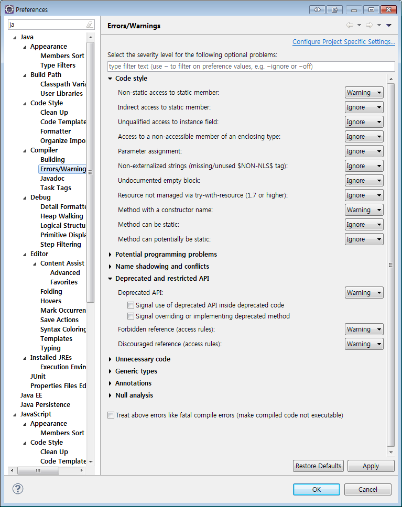
Task: Open Non-static access to static member dropdown
Action: (x=364, y=93)
